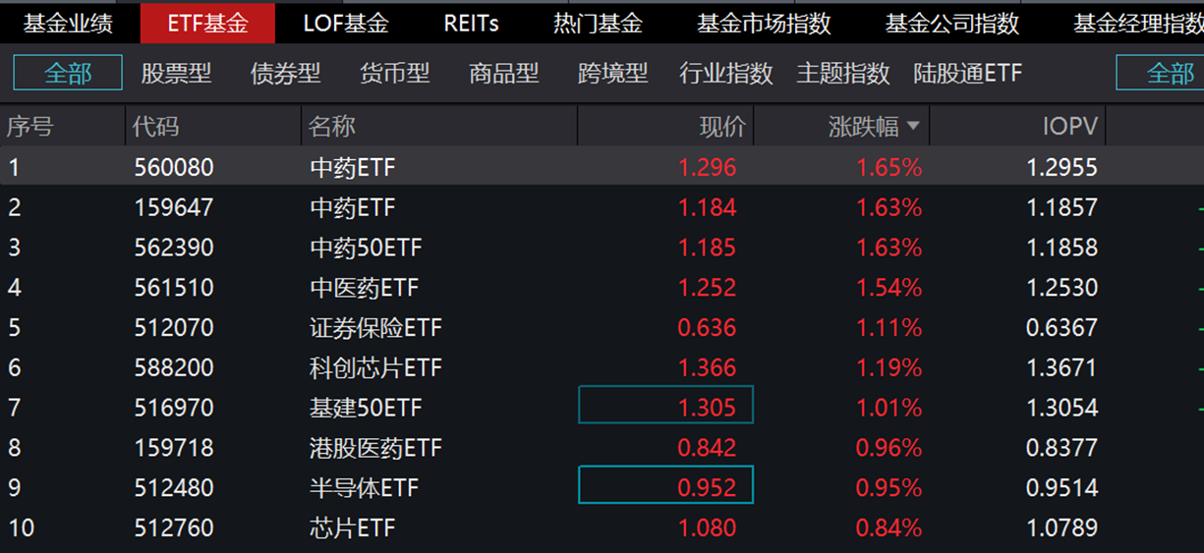The image size is (1204, 553).
Task: Choose the 商品型 category
Action: 503,73
